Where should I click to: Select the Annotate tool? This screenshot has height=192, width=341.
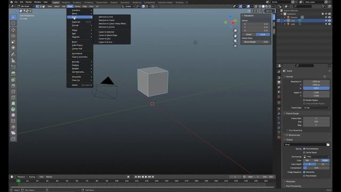point(13,54)
